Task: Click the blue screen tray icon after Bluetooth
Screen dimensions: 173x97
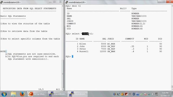Action: pos(138,94)
